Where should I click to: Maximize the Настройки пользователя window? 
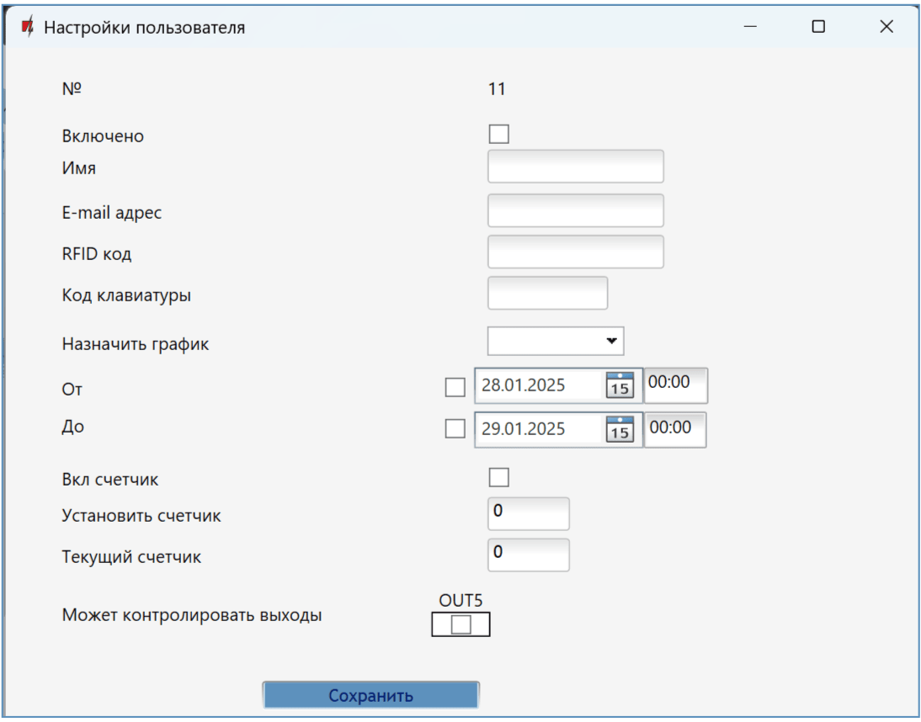(x=817, y=27)
